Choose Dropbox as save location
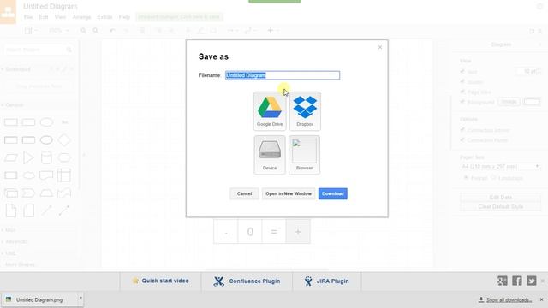The image size is (548, 308). click(x=305, y=111)
